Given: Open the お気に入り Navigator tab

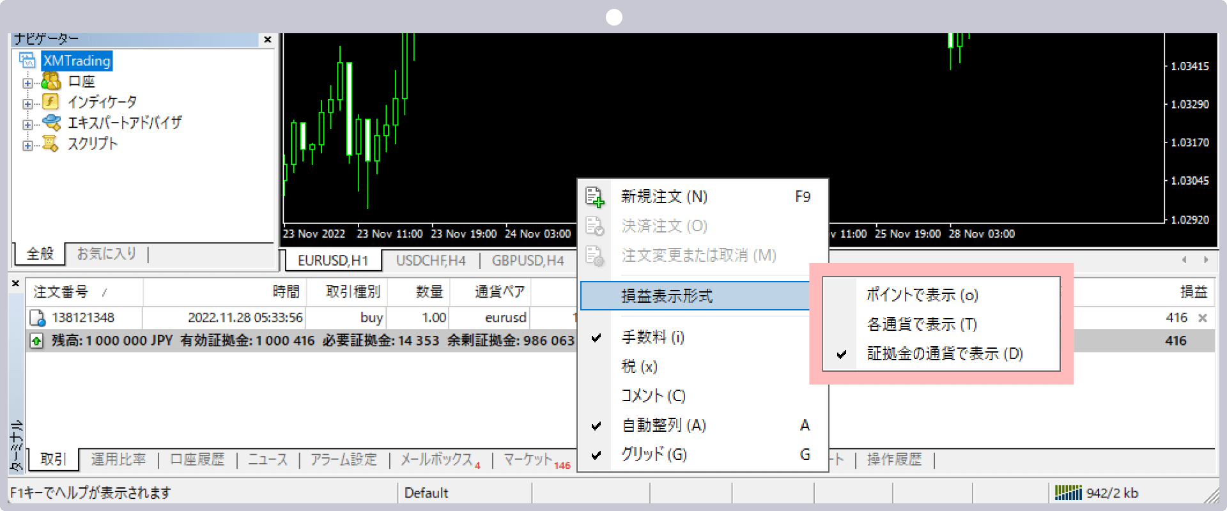Looking at the screenshot, I should 107,254.
